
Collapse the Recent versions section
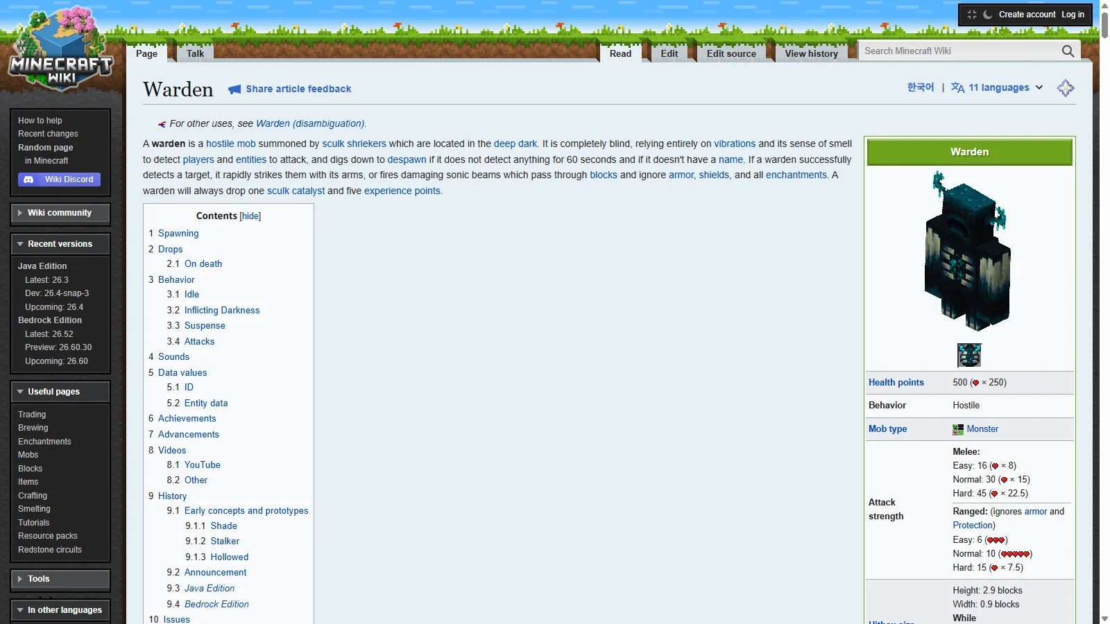[x=60, y=244]
